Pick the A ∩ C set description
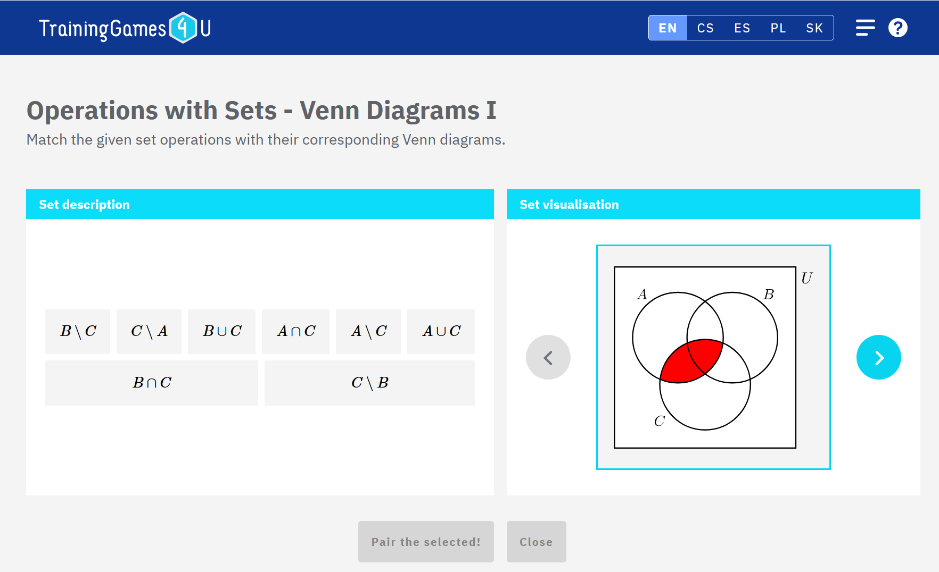 295,331
